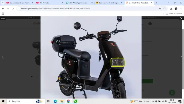Click the green purchase button behind the overlay

[x=147, y=81]
